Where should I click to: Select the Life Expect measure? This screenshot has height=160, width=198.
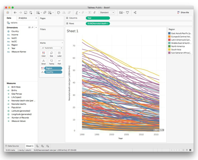(16, 97)
